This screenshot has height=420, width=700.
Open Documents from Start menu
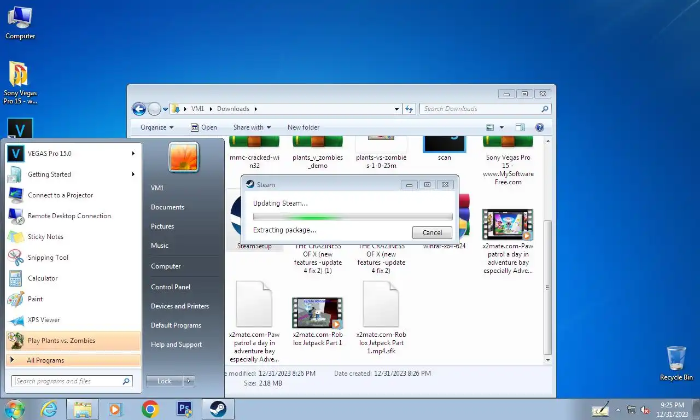click(x=167, y=207)
